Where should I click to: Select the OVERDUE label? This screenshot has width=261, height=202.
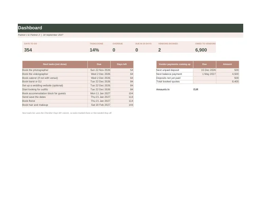(x=117, y=44)
